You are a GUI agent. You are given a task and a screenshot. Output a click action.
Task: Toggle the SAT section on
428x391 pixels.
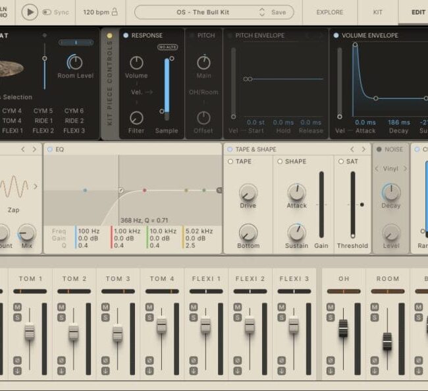pos(340,162)
